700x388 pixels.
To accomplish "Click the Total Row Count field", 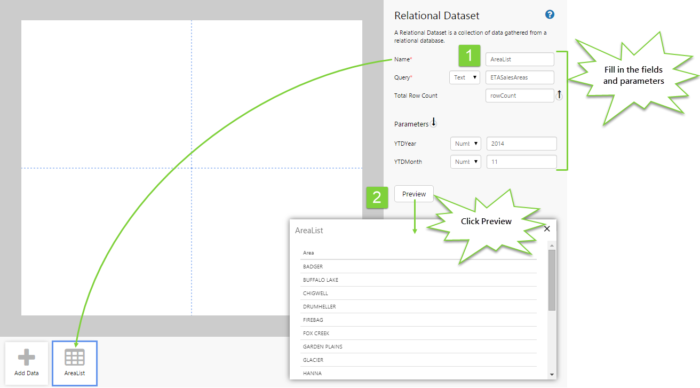I will click(520, 96).
